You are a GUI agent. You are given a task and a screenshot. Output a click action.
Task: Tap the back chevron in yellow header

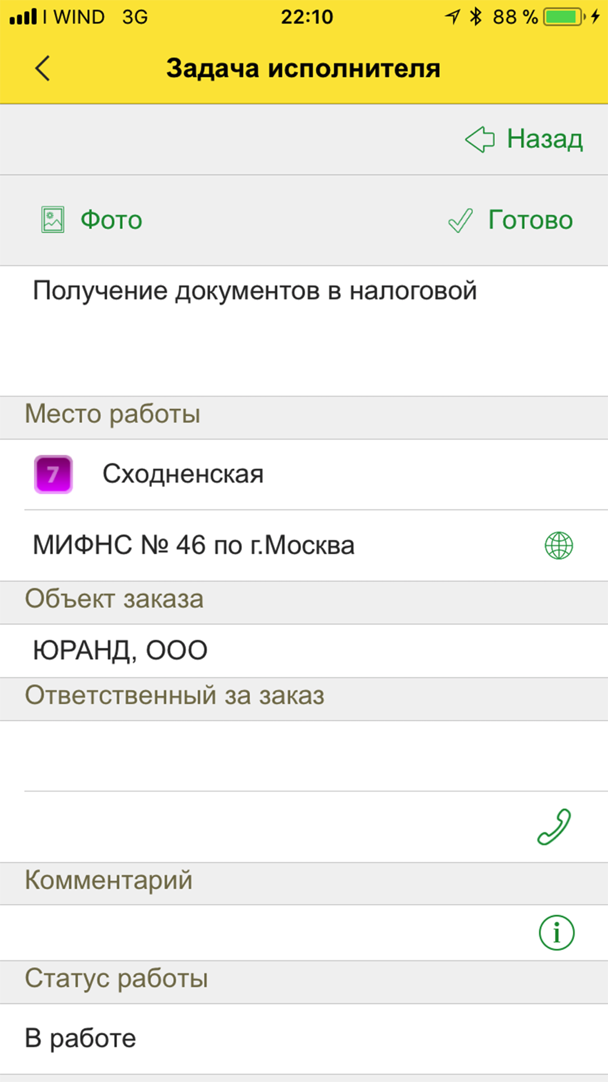coord(43,68)
